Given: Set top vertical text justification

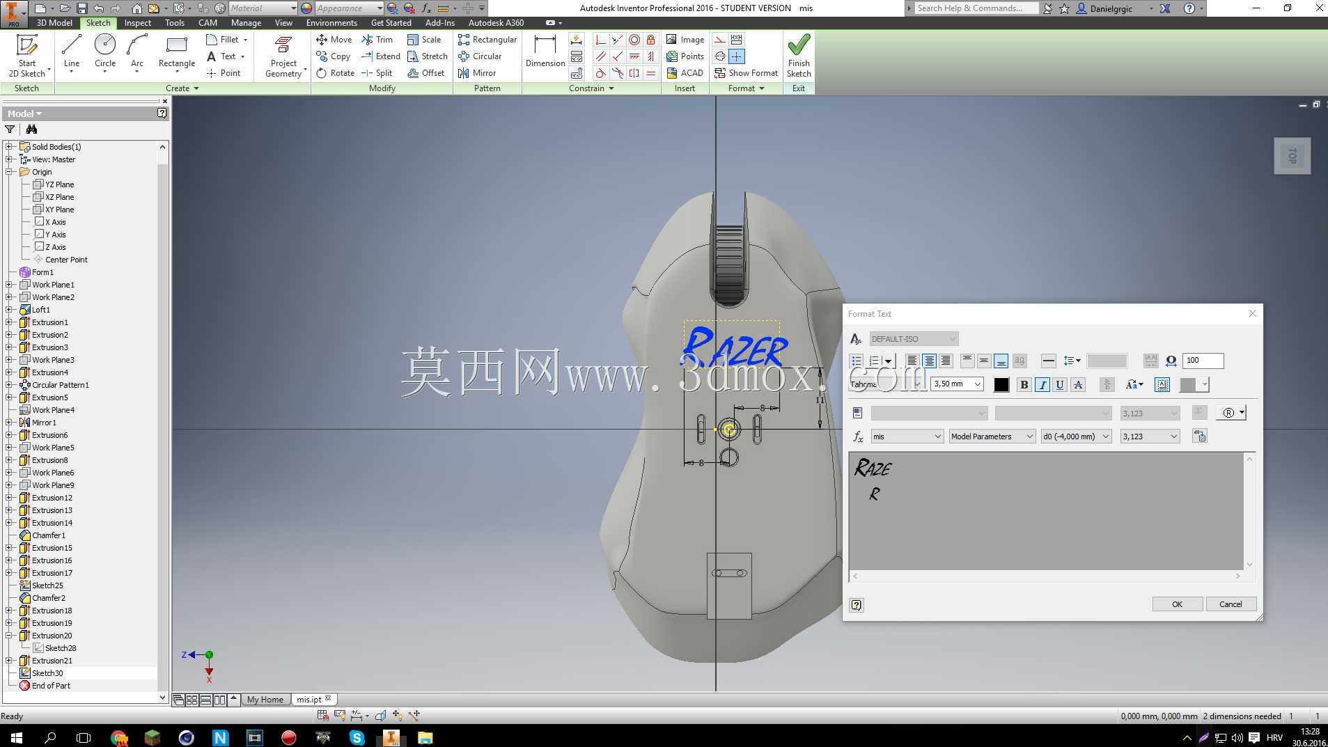Looking at the screenshot, I should click(x=967, y=361).
